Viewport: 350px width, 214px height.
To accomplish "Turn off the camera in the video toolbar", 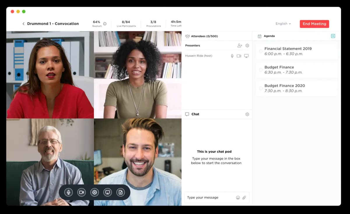I will (82, 192).
